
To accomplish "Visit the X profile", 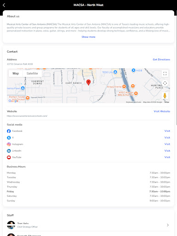I will 167,137.
